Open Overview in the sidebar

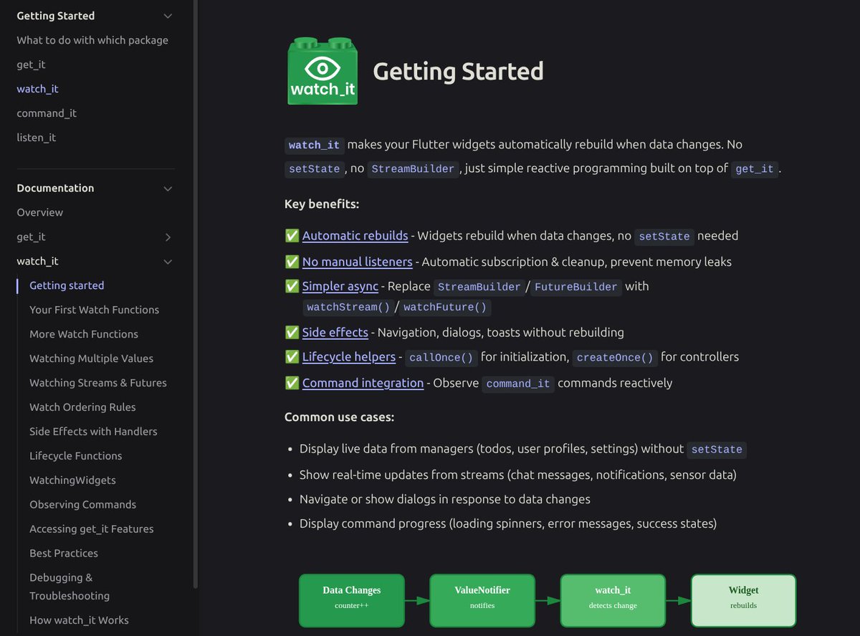click(x=39, y=212)
